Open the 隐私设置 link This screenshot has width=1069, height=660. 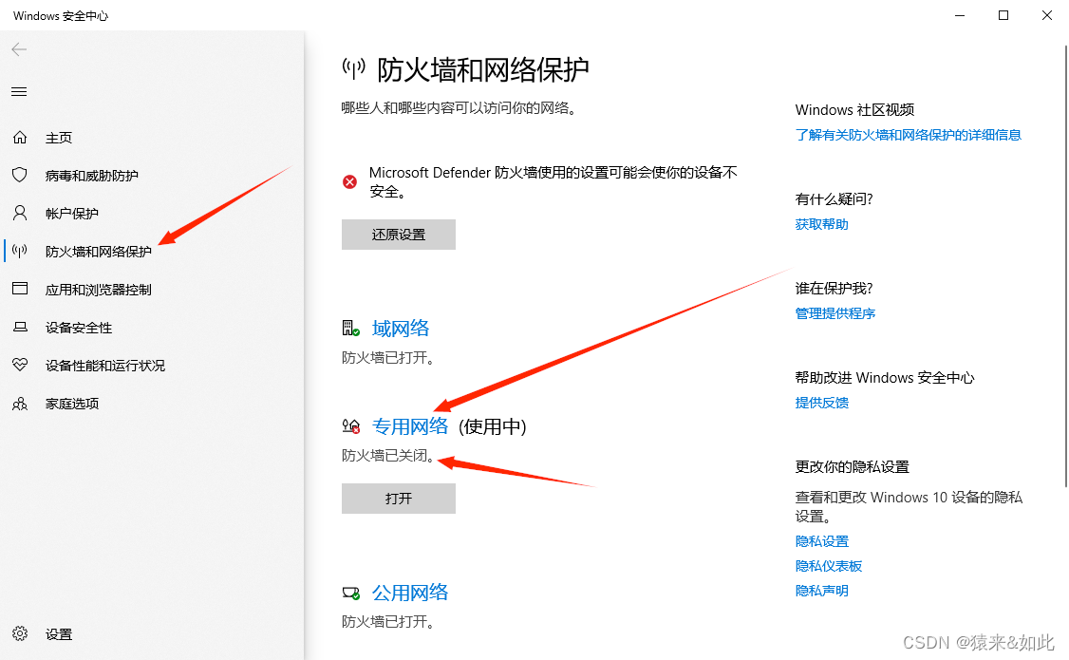[821, 541]
